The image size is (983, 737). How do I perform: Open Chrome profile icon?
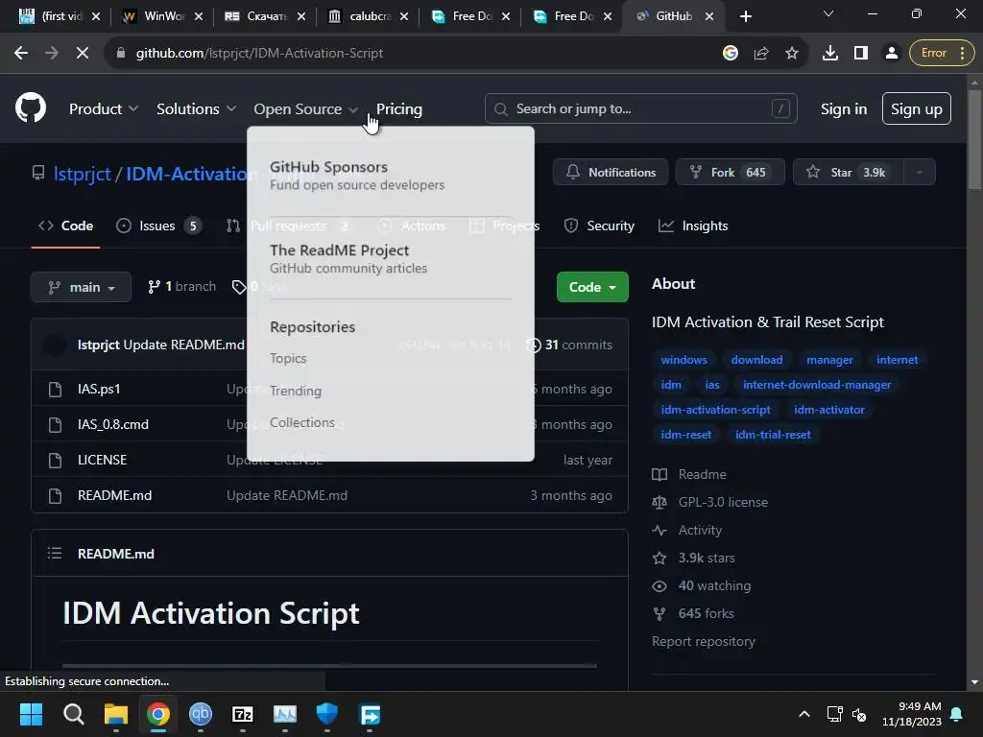[x=891, y=54]
